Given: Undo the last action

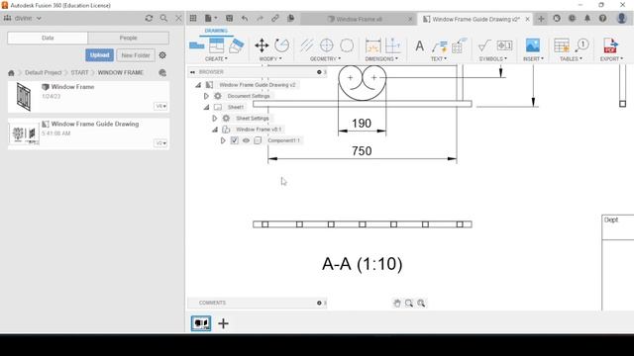Looking at the screenshot, I should pyautogui.click(x=245, y=18).
